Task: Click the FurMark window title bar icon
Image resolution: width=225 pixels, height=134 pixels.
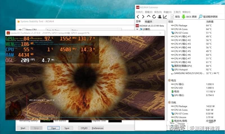Action: 8,33
